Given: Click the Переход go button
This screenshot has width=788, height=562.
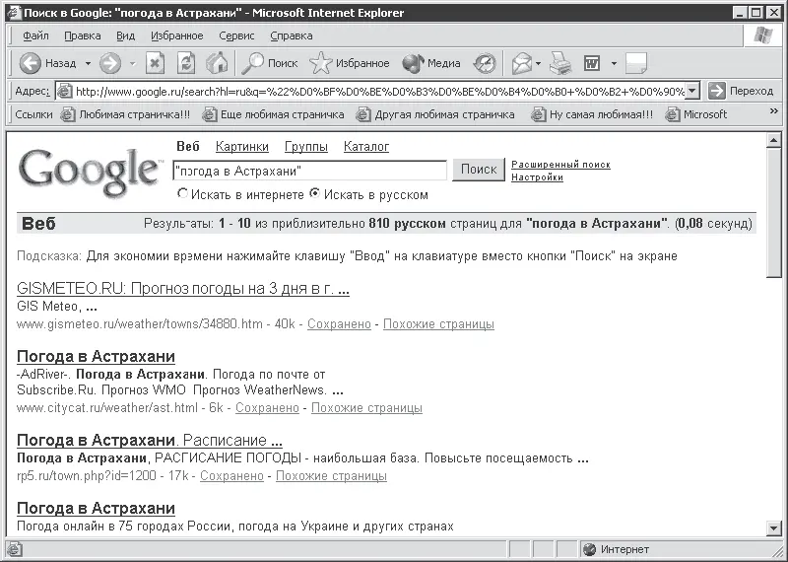Looking at the screenshot, I should 741,91.
